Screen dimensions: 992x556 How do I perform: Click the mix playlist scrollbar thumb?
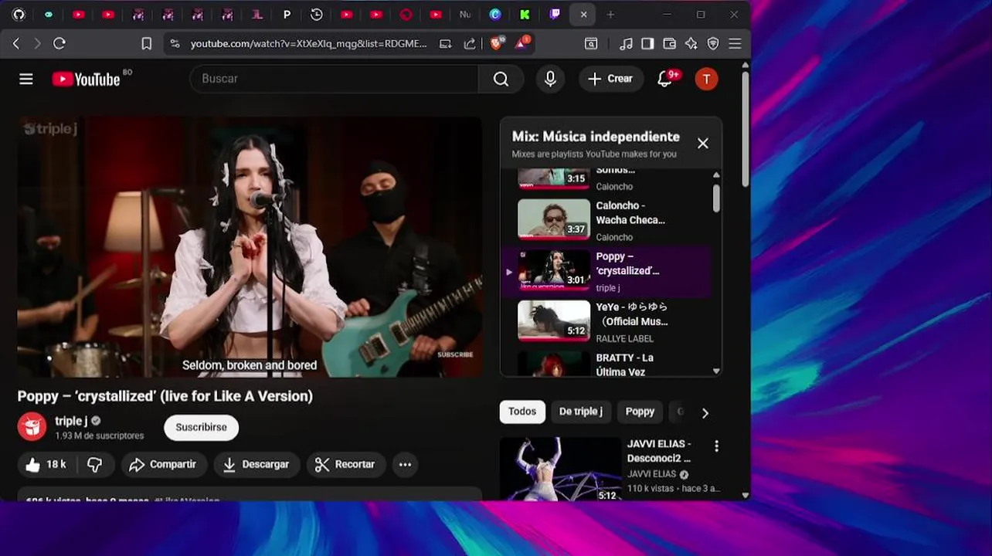(x=716, y=198)
